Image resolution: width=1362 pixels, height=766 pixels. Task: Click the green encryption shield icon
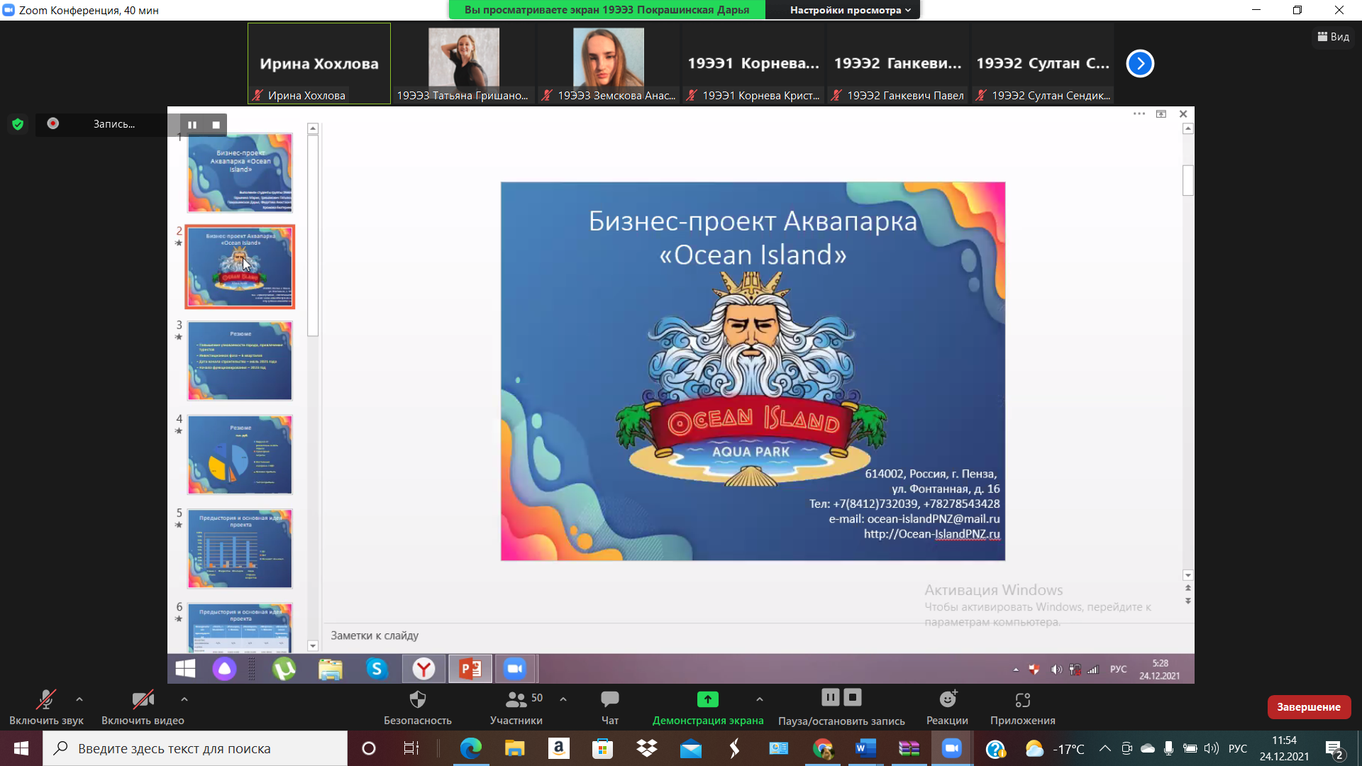(18, 124)
